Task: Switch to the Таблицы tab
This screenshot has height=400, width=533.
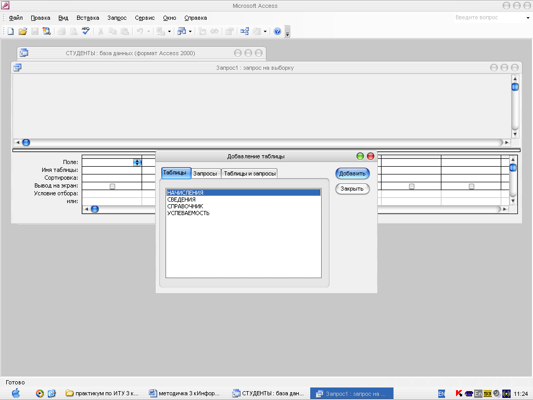Action: pyautogui.click(x=176, y=173)
